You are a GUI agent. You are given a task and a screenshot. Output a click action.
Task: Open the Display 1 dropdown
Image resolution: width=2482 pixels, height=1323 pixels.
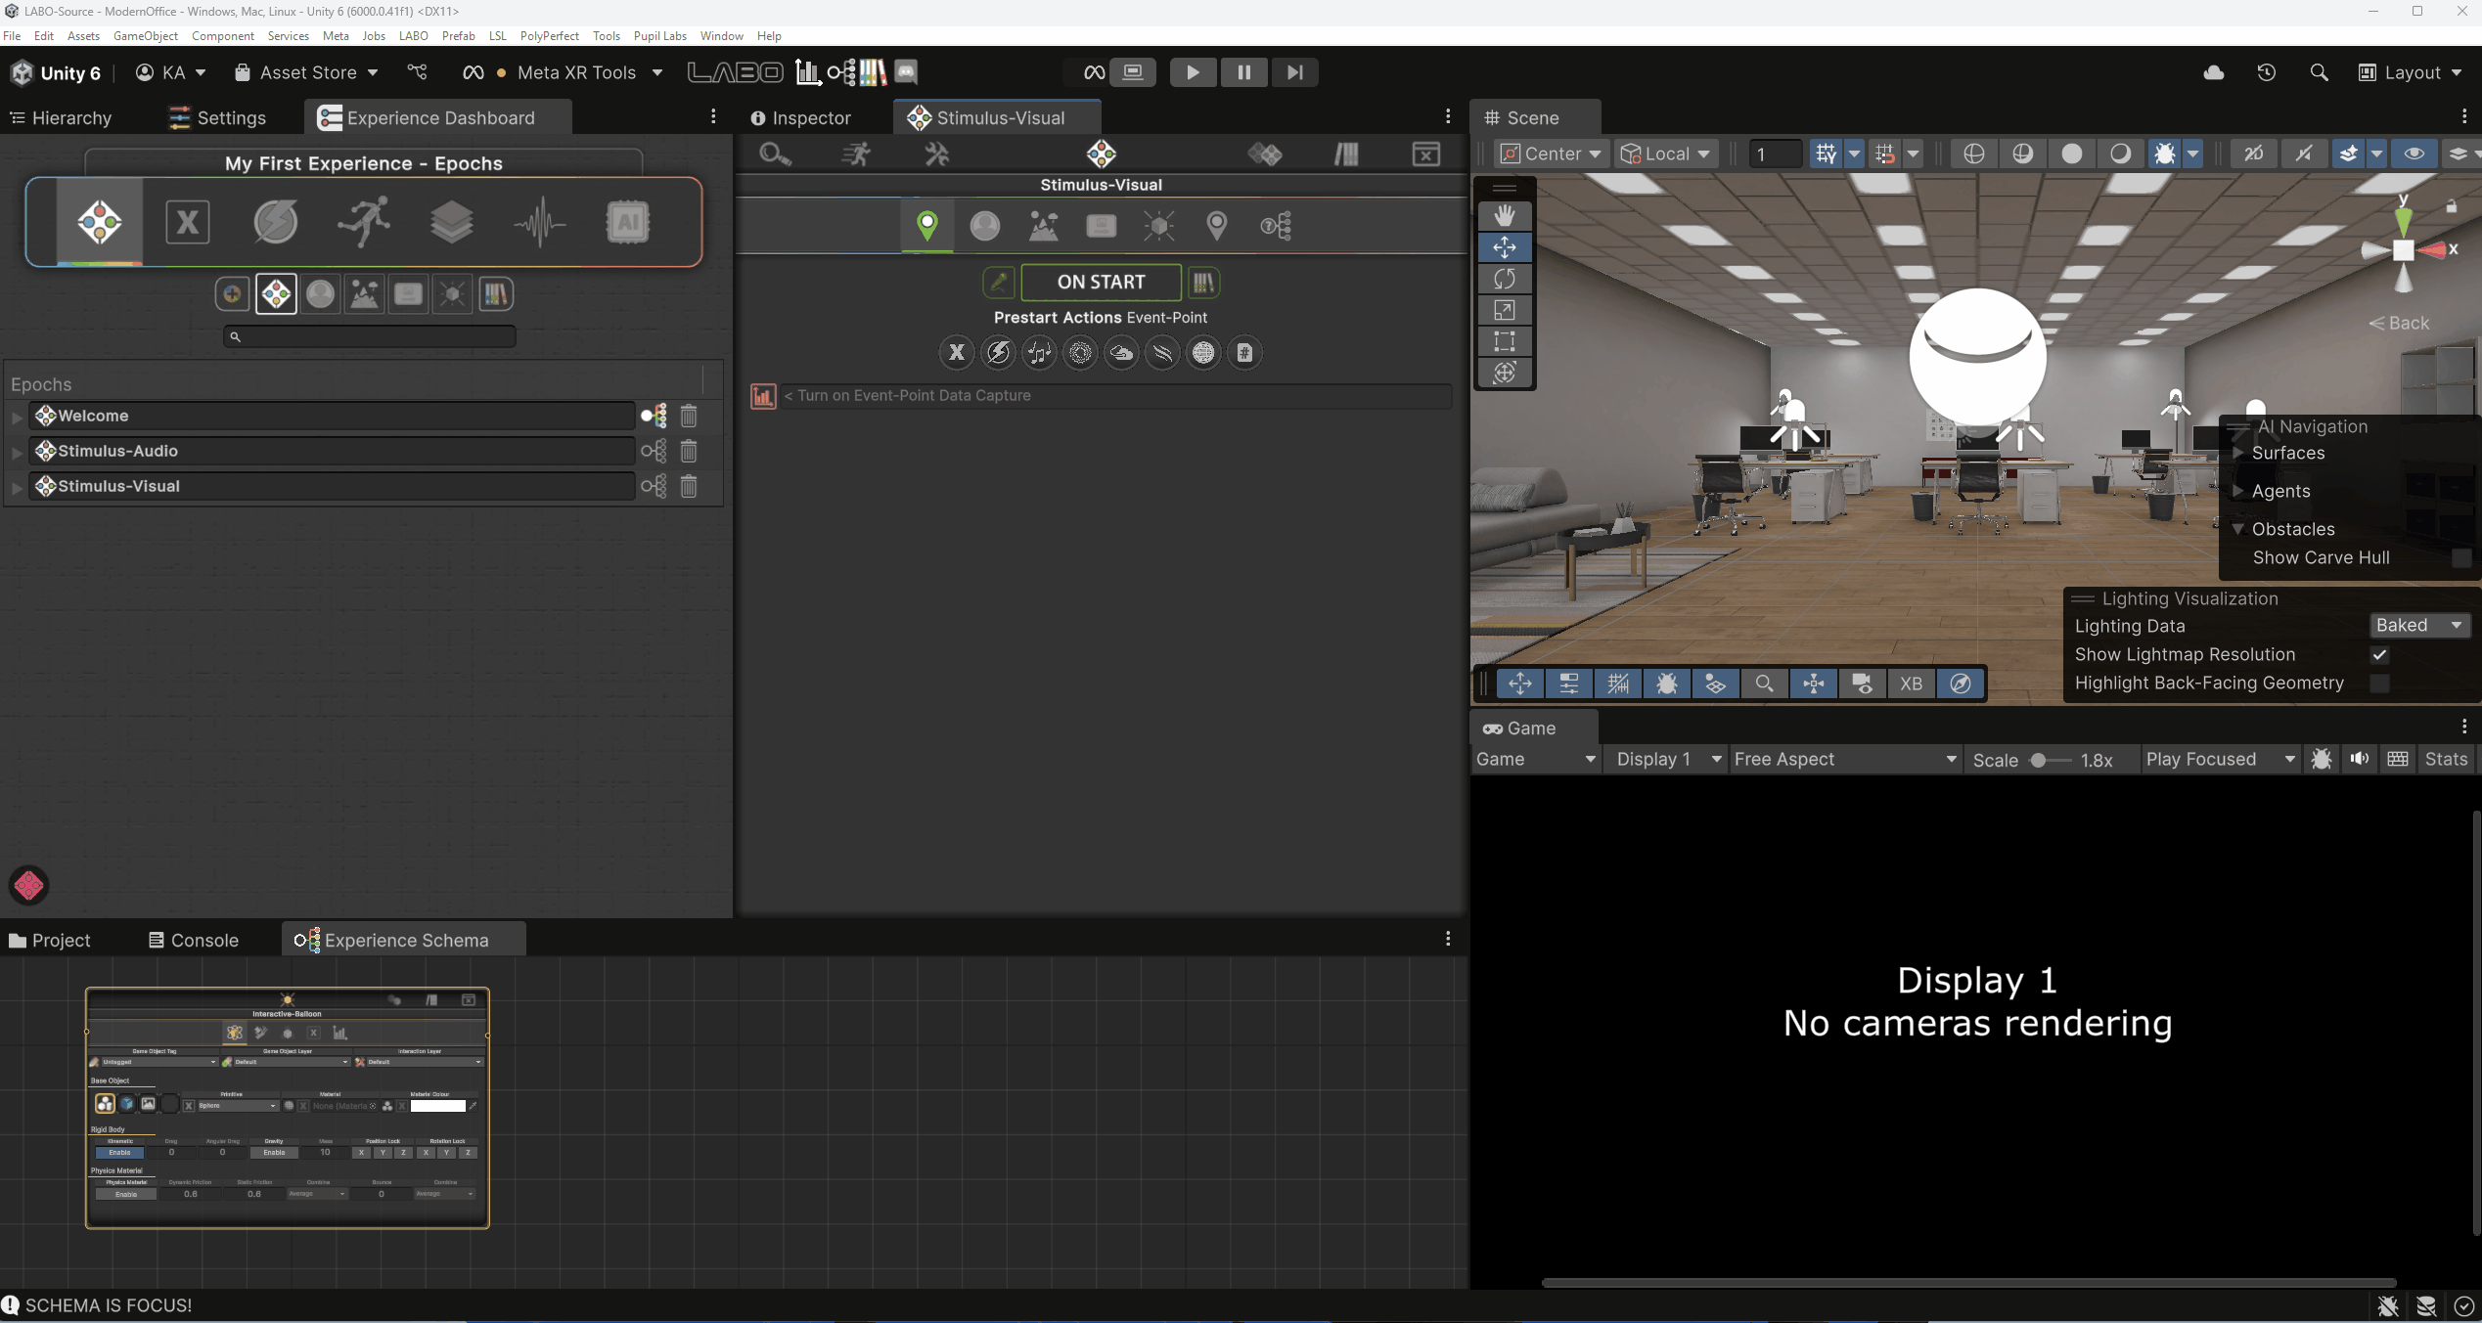1667,759
